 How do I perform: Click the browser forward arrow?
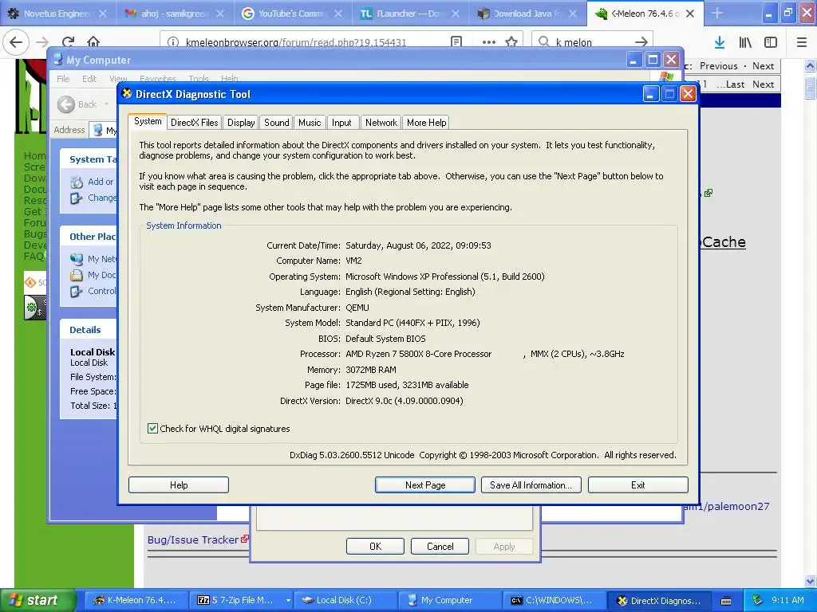(x=43, y=41)
